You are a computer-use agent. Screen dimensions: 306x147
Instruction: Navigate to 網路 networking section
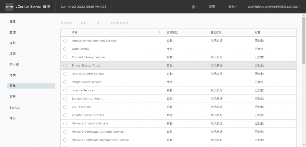click(x=13, y=54)
